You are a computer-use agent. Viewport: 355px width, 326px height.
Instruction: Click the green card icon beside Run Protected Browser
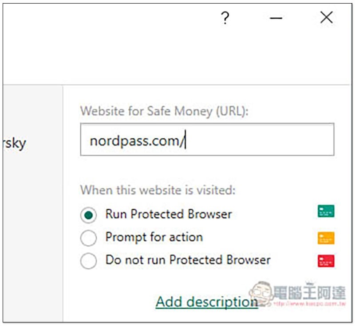(x=326, y=211)
